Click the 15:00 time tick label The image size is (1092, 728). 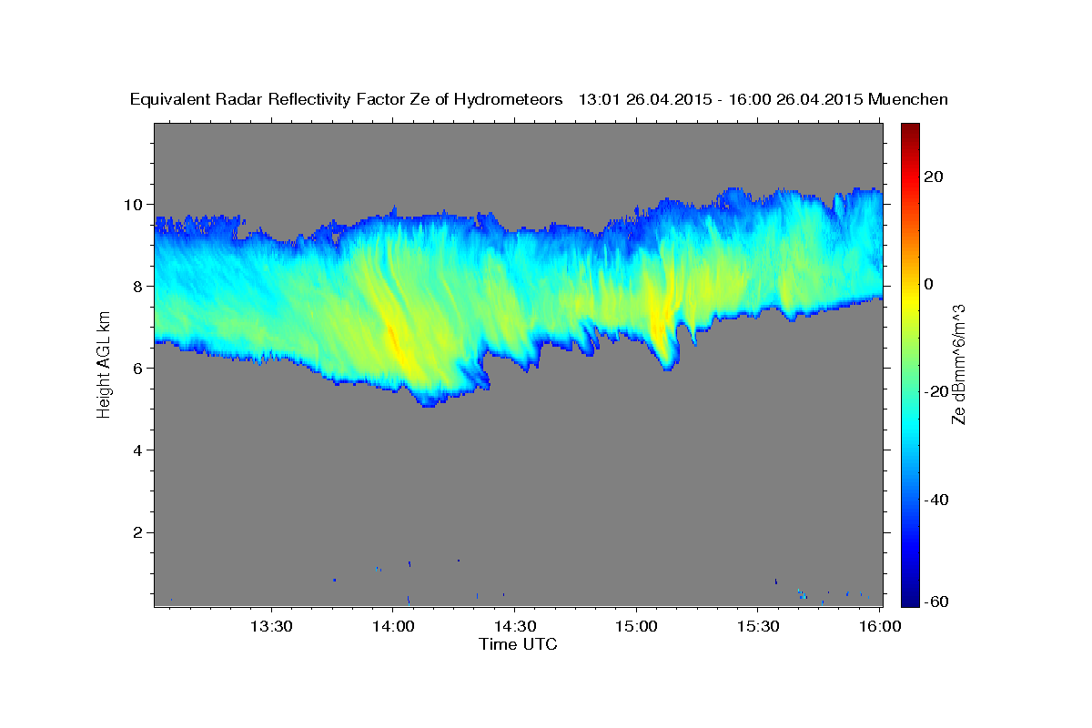pyautogui.click(x=635, y=626)
